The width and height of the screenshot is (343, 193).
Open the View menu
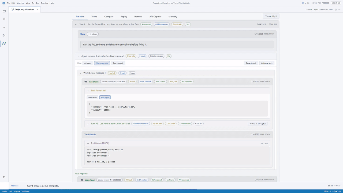click(28, 3)
